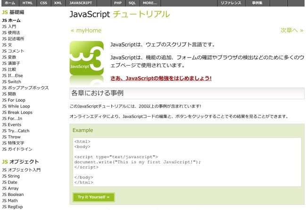This screenshot has height=210, width=306.
Task: Open JS 文 sidebar link
Action: tap(7, 45)
